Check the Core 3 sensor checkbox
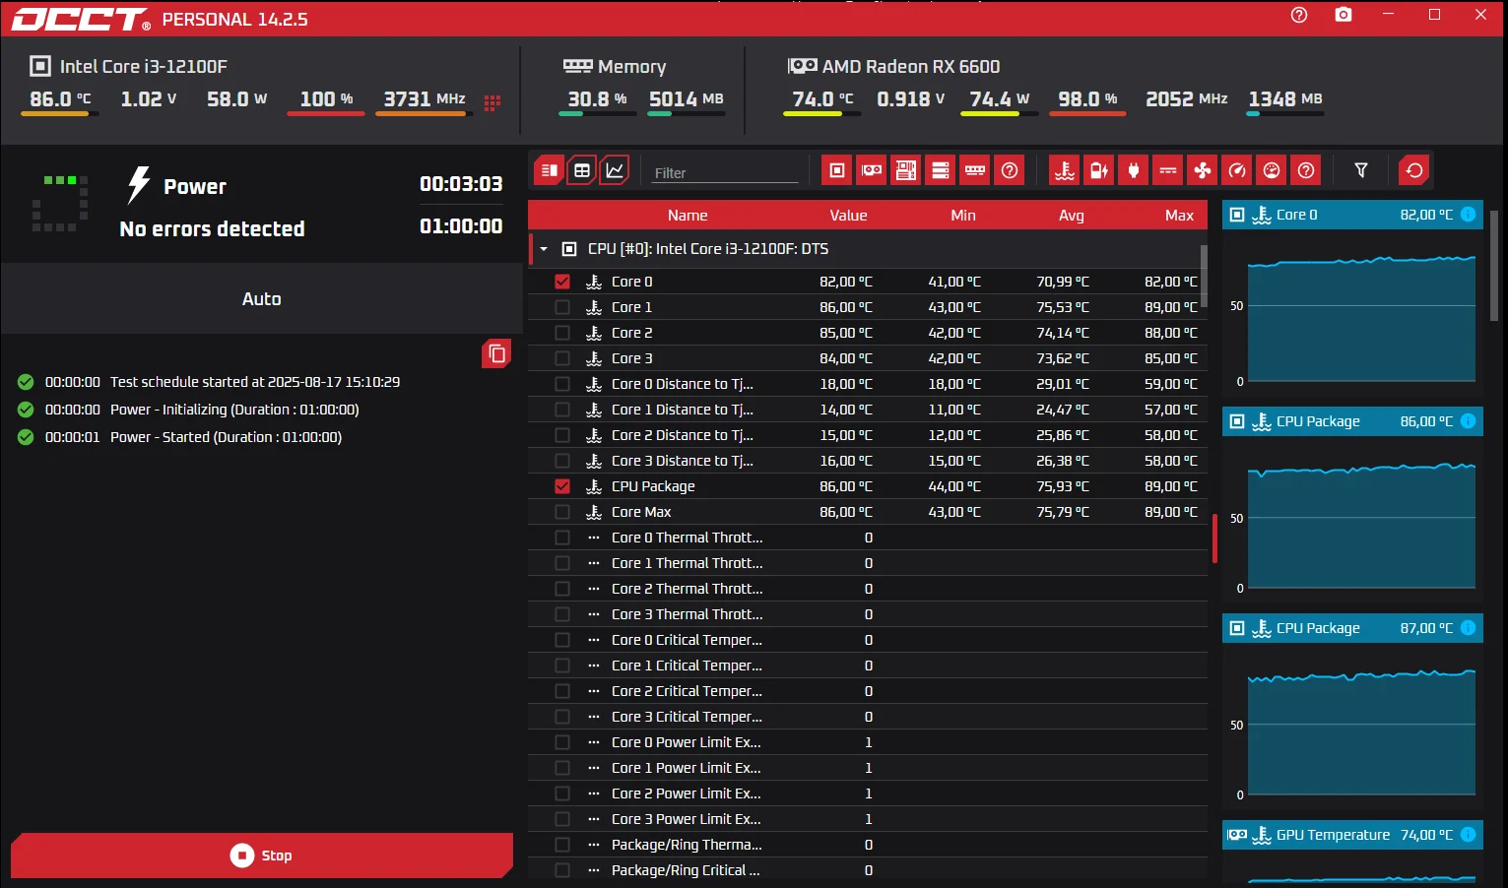The width and height of the screenshot is (1508, 888). click(x=562, y=358)
